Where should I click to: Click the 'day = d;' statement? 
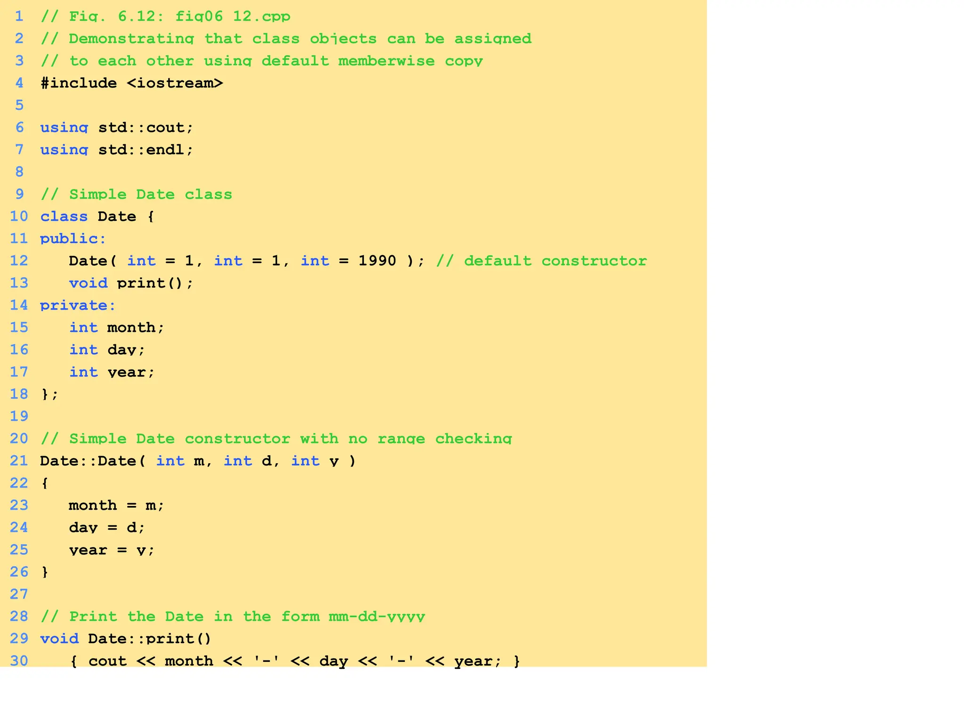point(107,528)
